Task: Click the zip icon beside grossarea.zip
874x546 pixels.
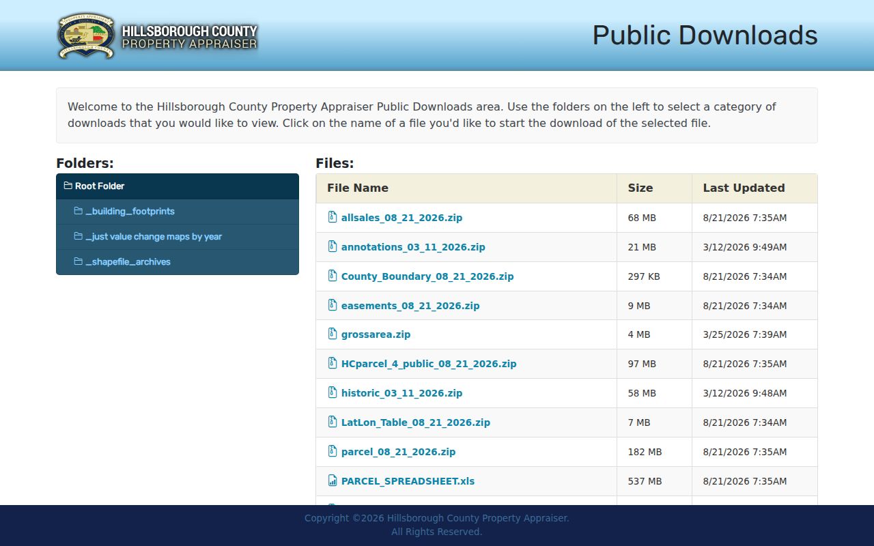Action: [333, 334]
